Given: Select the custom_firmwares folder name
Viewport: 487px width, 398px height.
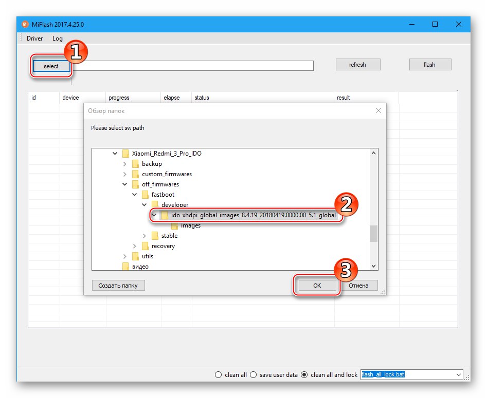Looking at the screenshot, I should click(x=167, y=174).
